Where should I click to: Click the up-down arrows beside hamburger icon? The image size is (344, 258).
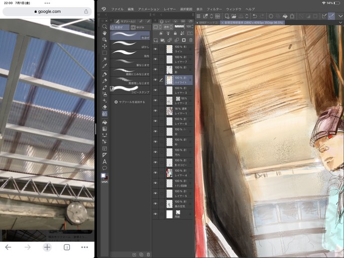click(x=211, y=16)
